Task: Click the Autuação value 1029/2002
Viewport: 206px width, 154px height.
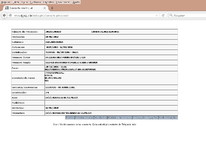Action: pos(52,47)
